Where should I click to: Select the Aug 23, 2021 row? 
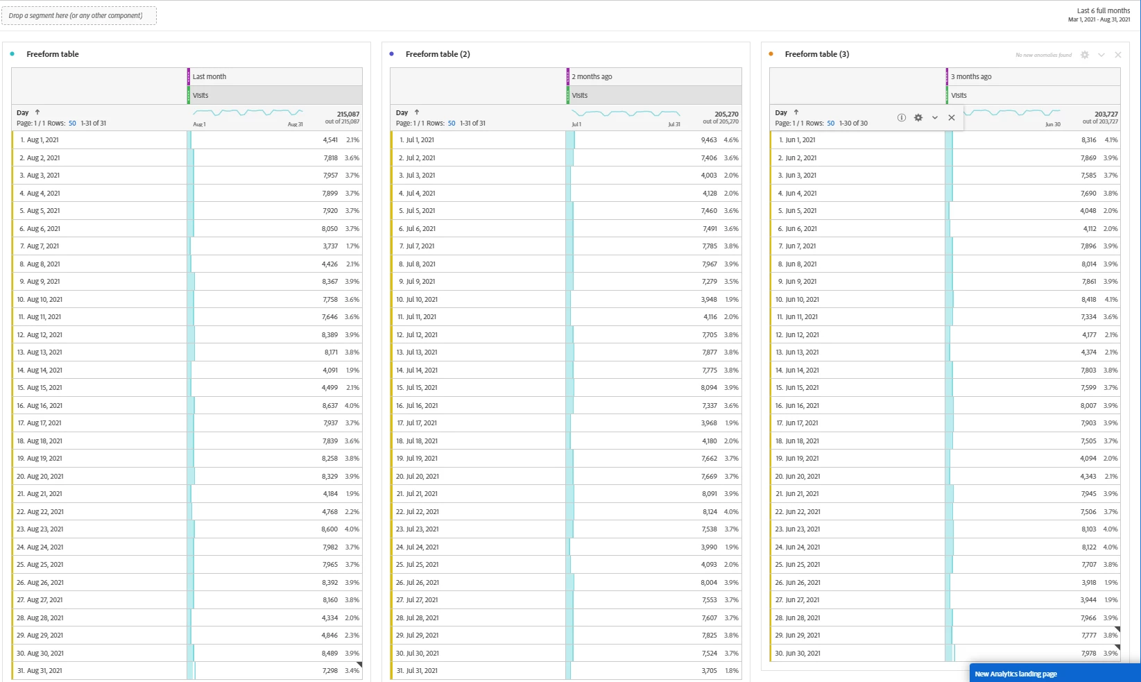tap(187, 529)
